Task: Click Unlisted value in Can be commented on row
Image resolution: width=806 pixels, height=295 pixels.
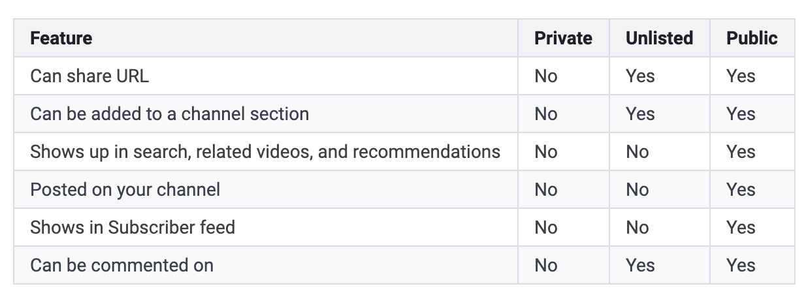Action: point(640,265)
